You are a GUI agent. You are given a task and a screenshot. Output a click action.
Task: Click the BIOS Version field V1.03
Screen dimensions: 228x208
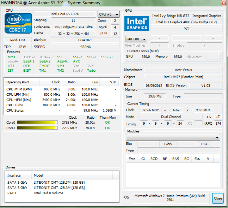206,85
